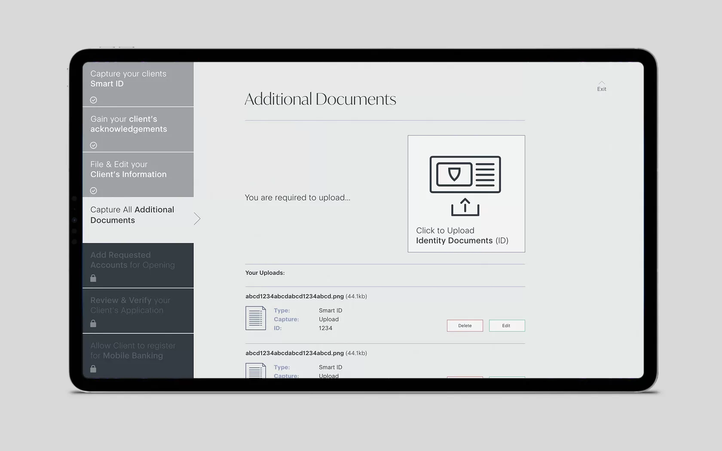The height and width of the screenshot is (451, 722).
Task: Click the lock icon under Mobile Banking step
Action: (x=93, y=369)
